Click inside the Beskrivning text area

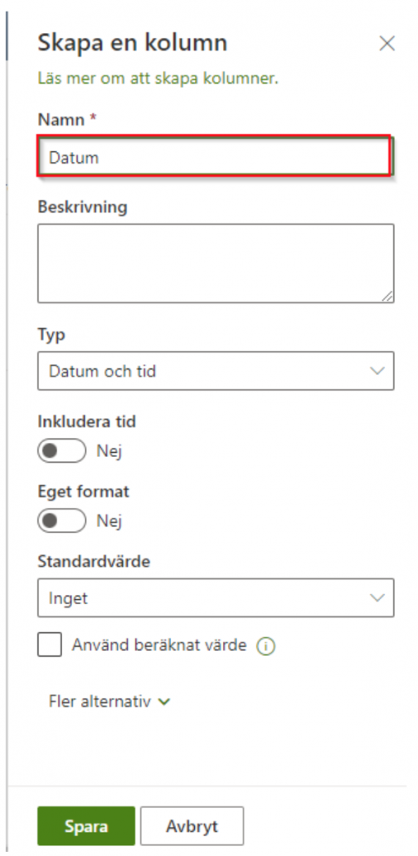216,263
